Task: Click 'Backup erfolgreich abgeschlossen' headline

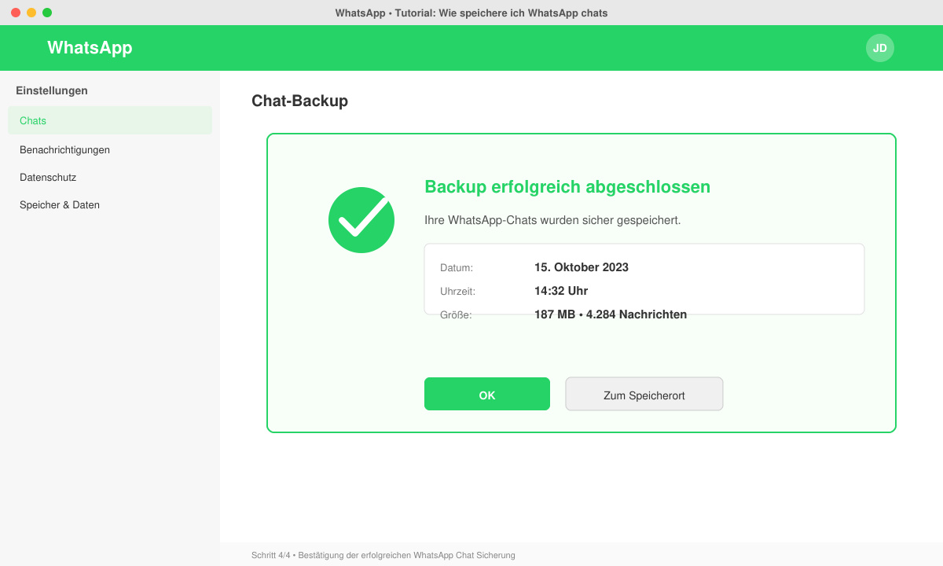Action: 567,187
